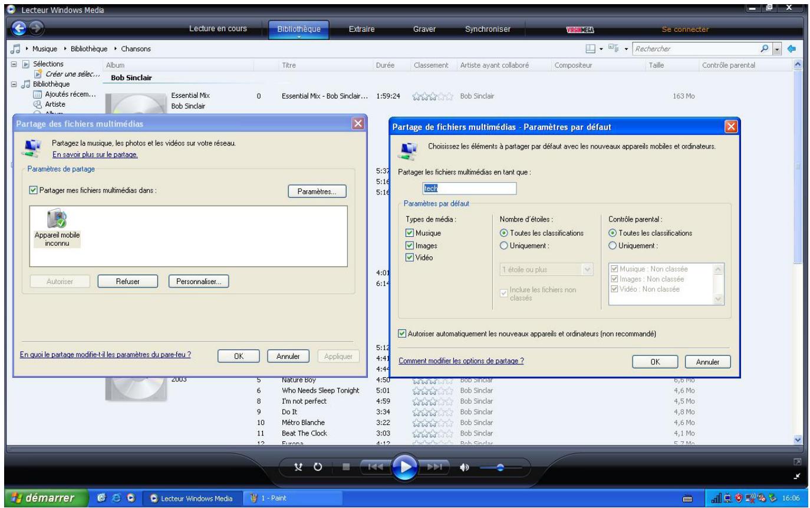Image resolution: width=810 pixels, height=508 pixels.
Task: Uncheck Autoriser automatiquement les nouveaux appareils
Action: tap(403, 334)
